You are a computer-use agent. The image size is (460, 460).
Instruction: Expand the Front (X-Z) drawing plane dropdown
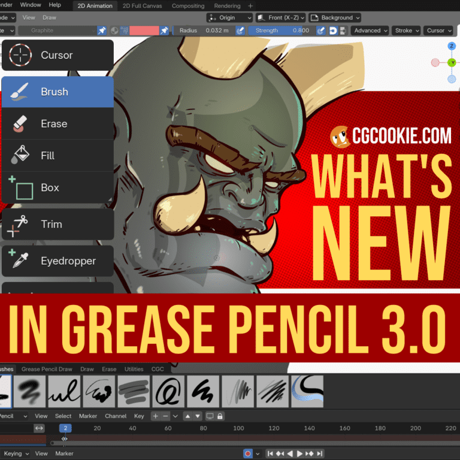click(280, 18)
